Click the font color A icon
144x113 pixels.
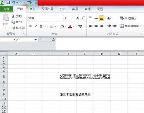click(x=70, y=26)
